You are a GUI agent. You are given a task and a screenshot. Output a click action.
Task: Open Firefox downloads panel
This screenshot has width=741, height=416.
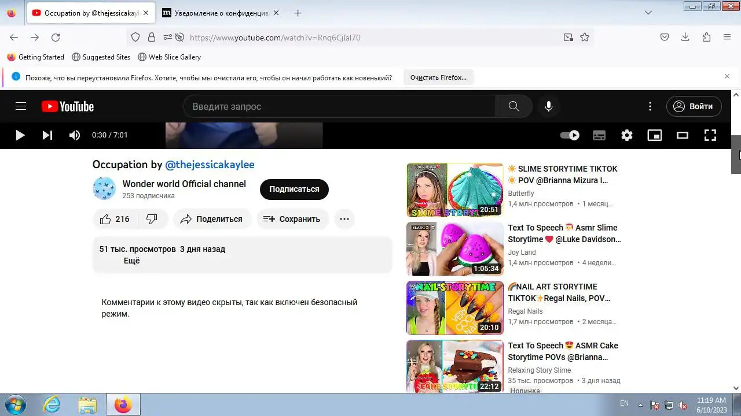point(685,37)
